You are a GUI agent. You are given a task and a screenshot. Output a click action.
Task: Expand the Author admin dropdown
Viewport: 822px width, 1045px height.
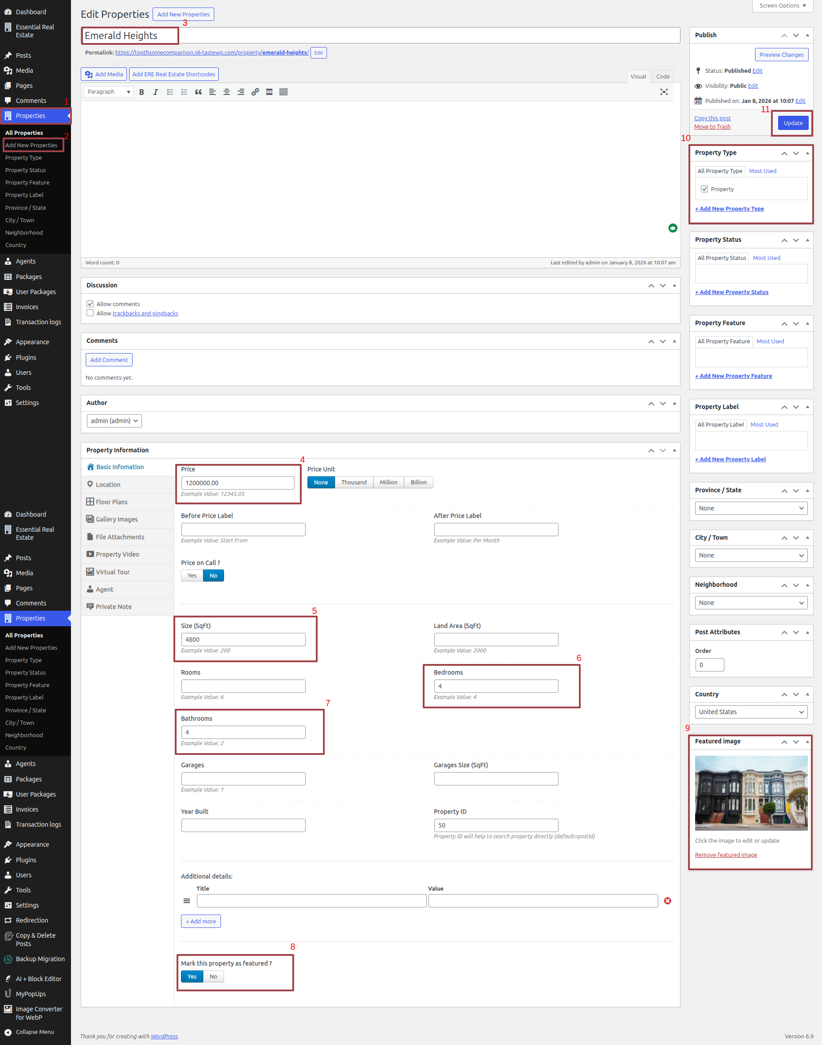[x=114, y=420]
